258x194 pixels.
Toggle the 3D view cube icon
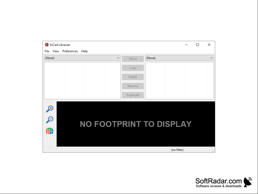pos(50,131)
